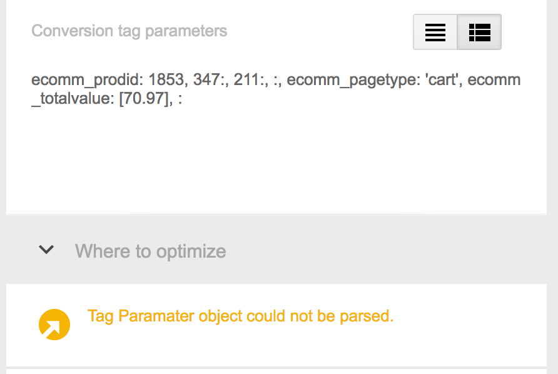Click the word Paramater in orange text
The width and height of the screenshot is (558, 374).
tap(156, 316)
